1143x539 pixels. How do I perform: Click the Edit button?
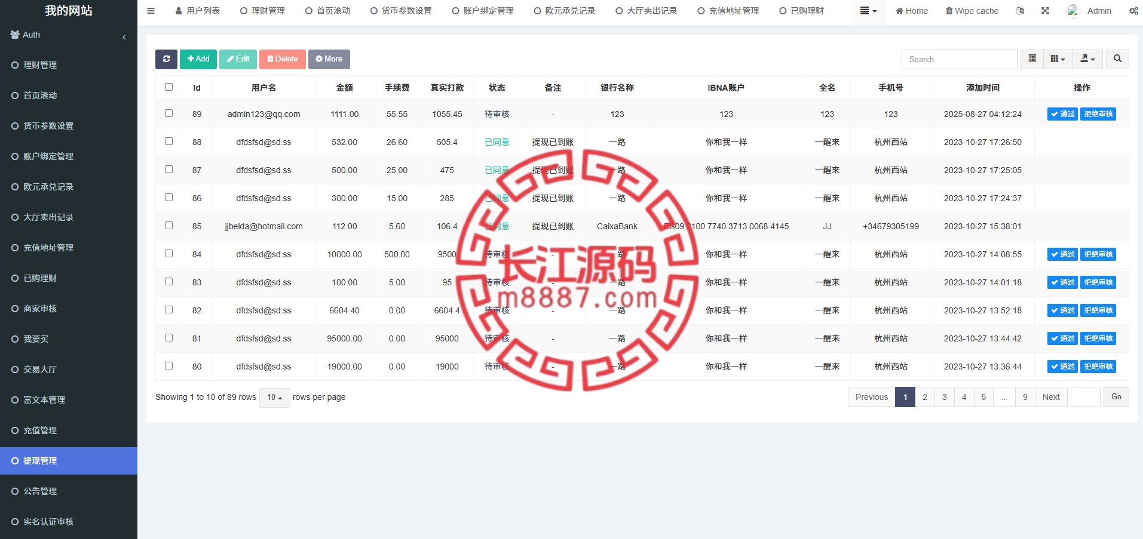tap(238, 59)
